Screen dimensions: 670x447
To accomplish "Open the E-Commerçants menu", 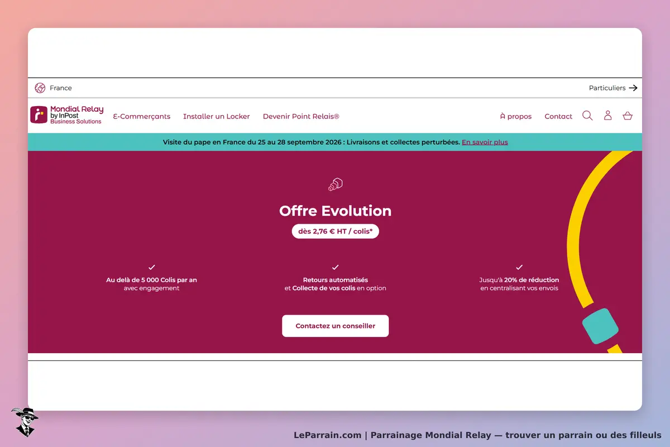I will click(142, 116).
